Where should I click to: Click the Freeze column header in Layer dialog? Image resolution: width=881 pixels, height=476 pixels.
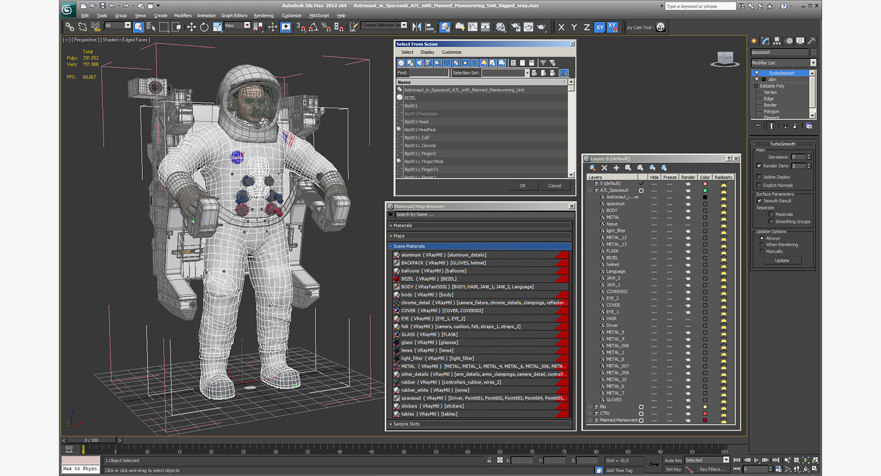click(670, 177)
